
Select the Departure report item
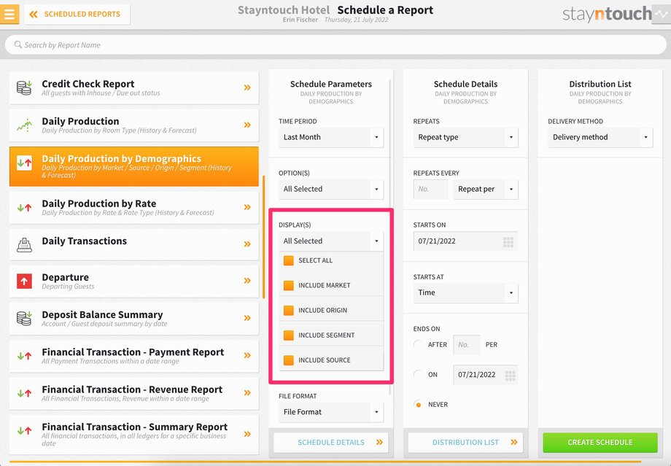click(x=134, y=281)
